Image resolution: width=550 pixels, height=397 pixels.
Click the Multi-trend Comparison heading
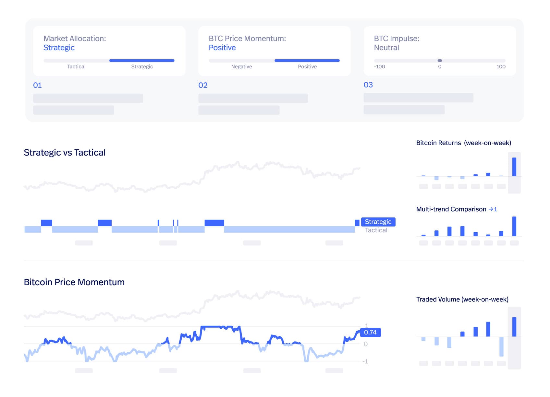pyautogui.click(x=451, y=209)
